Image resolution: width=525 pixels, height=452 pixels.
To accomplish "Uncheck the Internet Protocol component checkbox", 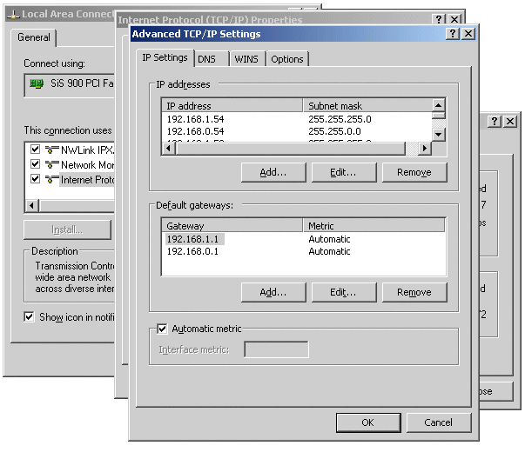I will (x=35, y=179).
